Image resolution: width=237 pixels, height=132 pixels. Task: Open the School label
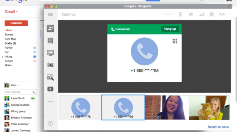[9, 61]
